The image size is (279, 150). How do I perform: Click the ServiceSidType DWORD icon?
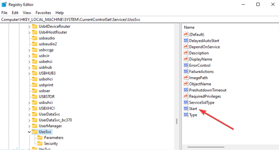[186, 102]
